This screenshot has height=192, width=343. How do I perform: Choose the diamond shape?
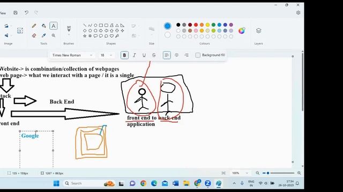[85, 31]
